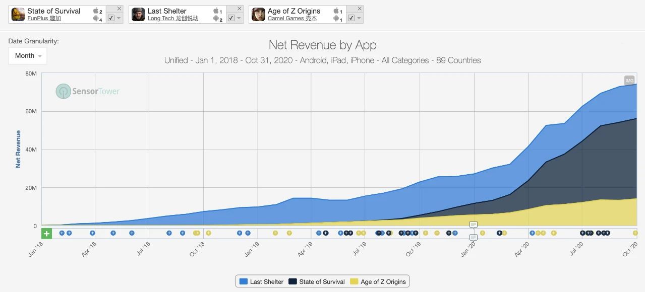The height and width of the screenshot is (292, 645).
Task: Click the State of Survival app icon
Action: tap(18, 15)
